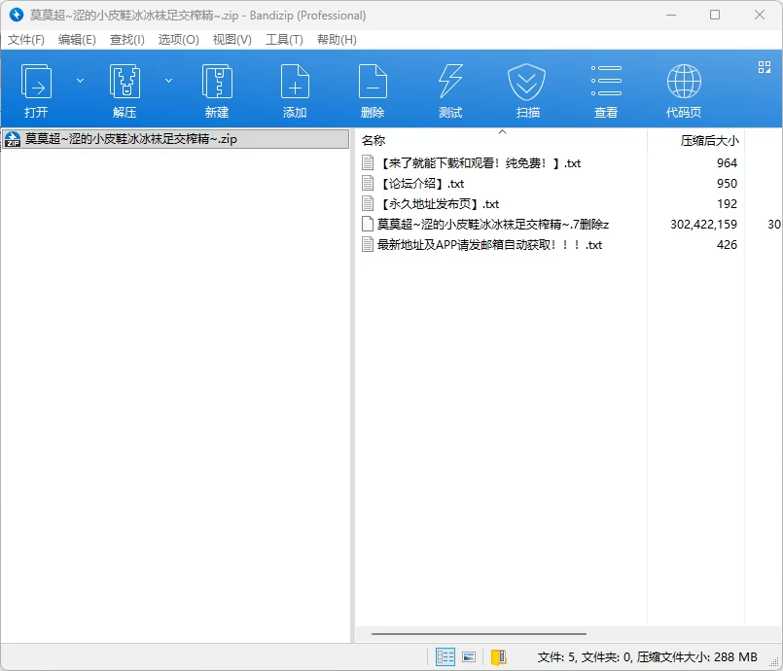Click the 添加 (Add files) icon
This screenshot has height=671, width=783.
point(295,82)
